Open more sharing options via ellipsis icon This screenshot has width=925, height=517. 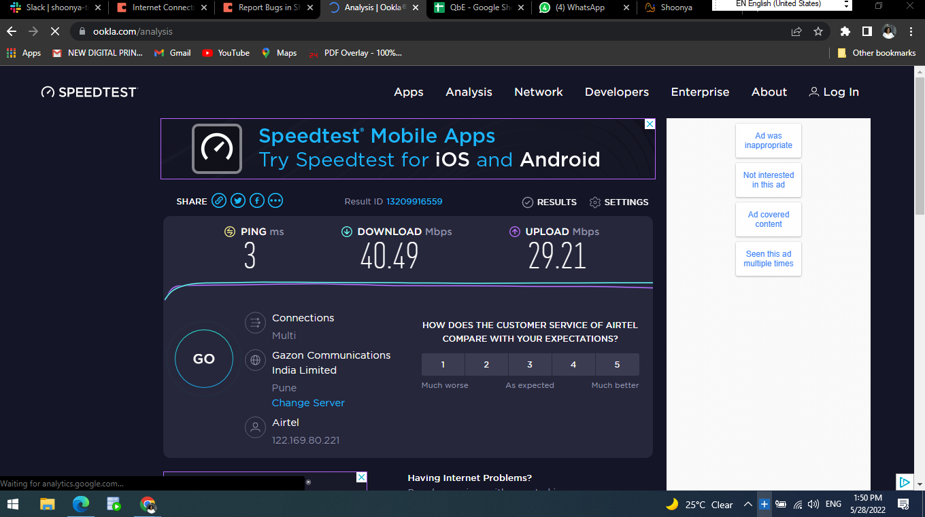(275, 200)
